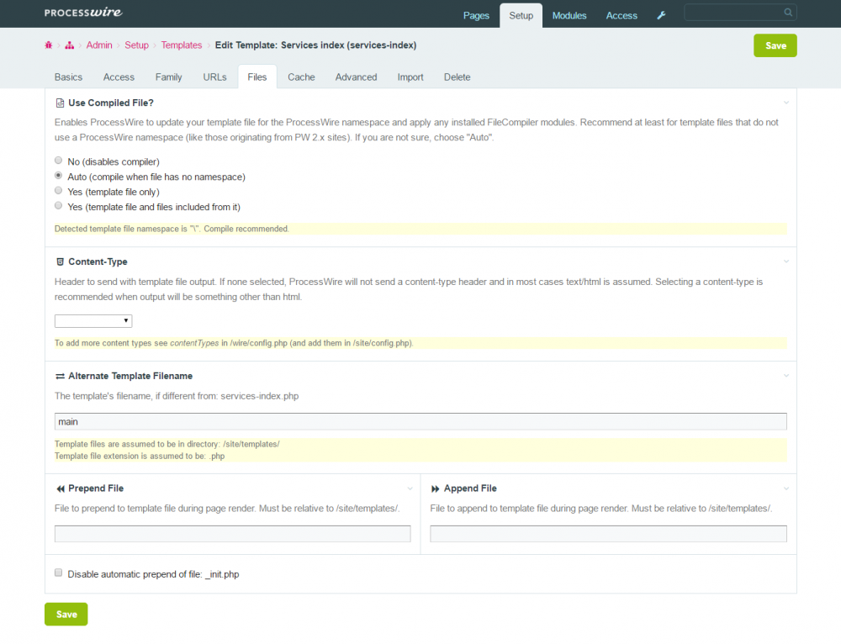Viewport: 841px width, 644px height.
Task: Choose "Yes (template file only)" radio button
Action: coord(58,191)
